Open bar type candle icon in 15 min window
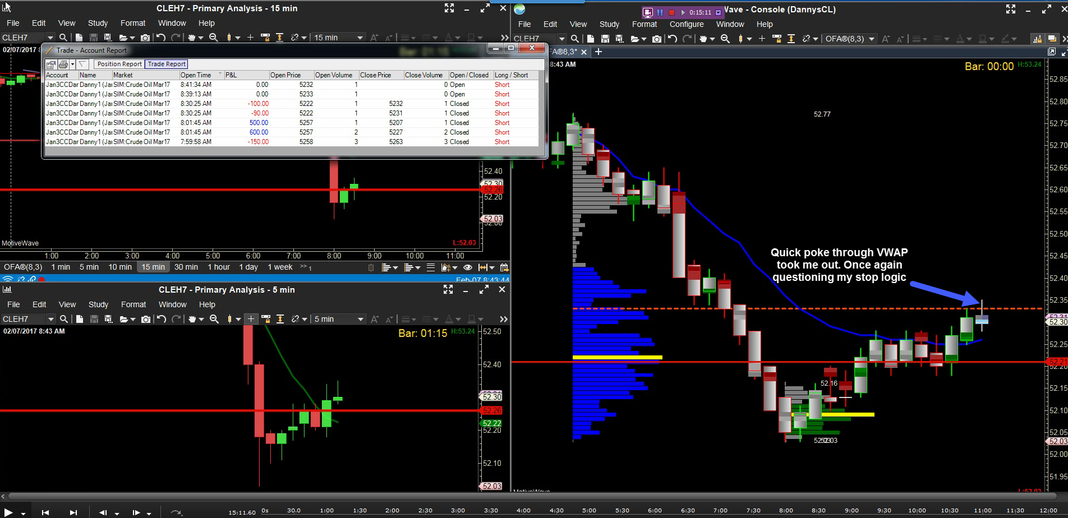 pos(229,38)
